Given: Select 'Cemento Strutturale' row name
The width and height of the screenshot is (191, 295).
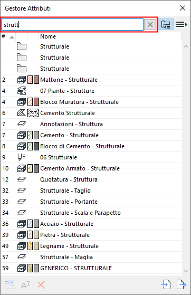Looking at the screenshot, I should pos(68,113).
